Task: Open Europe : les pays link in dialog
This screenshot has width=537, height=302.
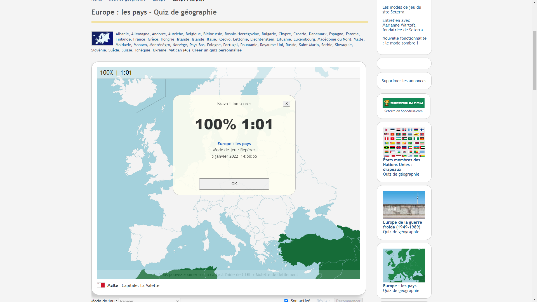Action: coord(234,144)
